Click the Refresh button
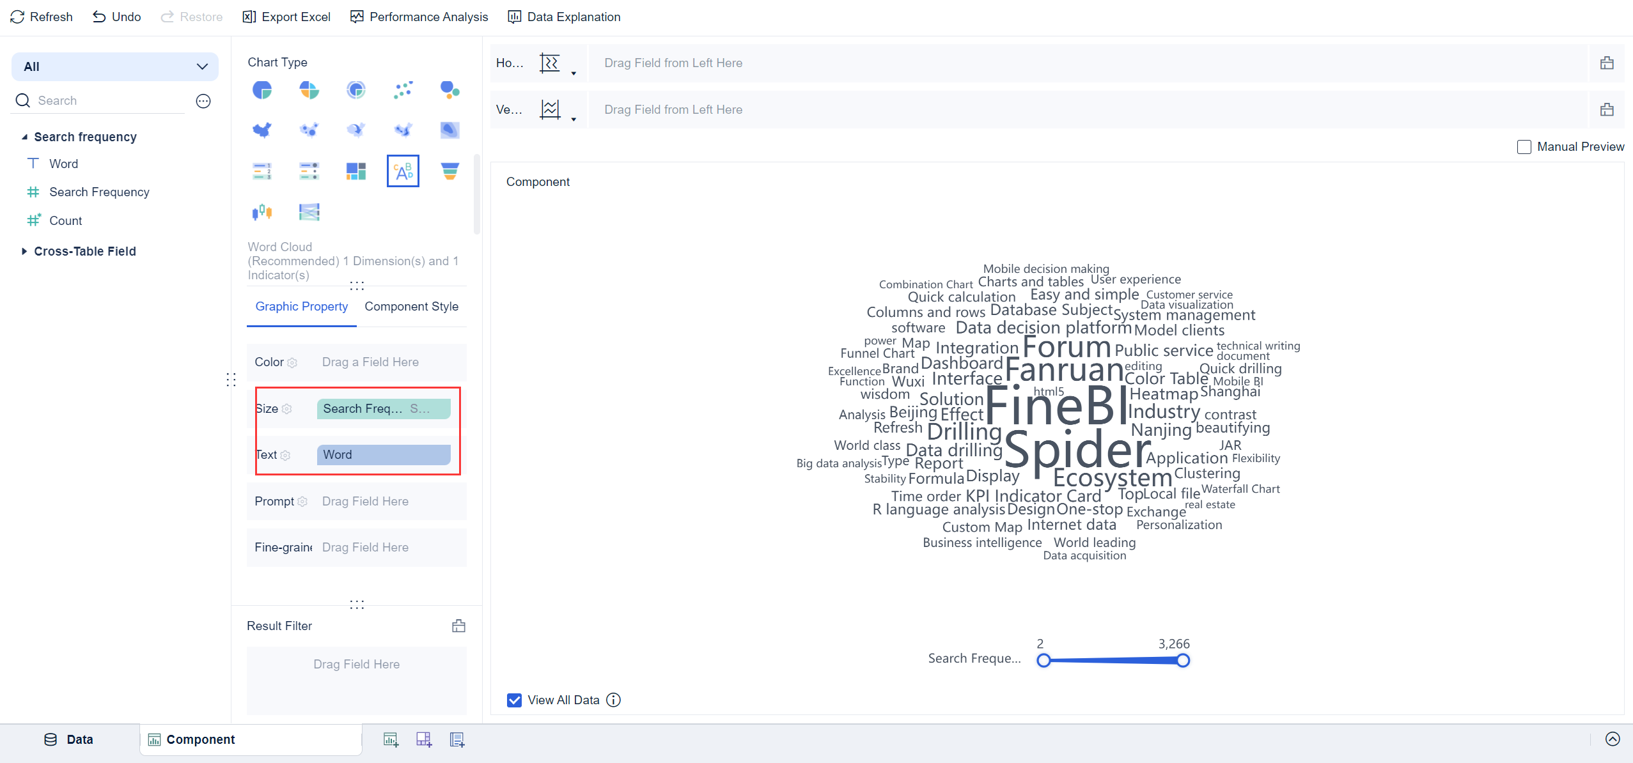The width and height of the screenshot is (1633, 763). click(41, 17)
